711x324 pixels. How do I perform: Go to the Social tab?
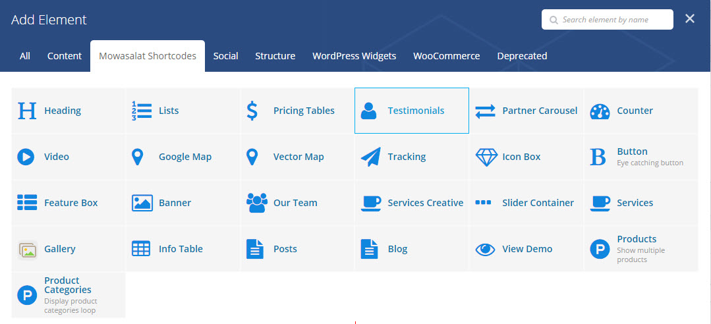[x=225, y=56]
